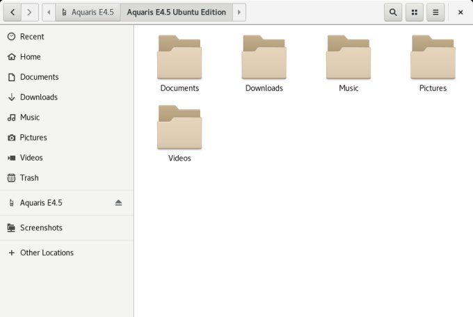Select the Documents folder icon in main view
The width and height of the screenshot is (473, 317).
(x=179, y=57)
